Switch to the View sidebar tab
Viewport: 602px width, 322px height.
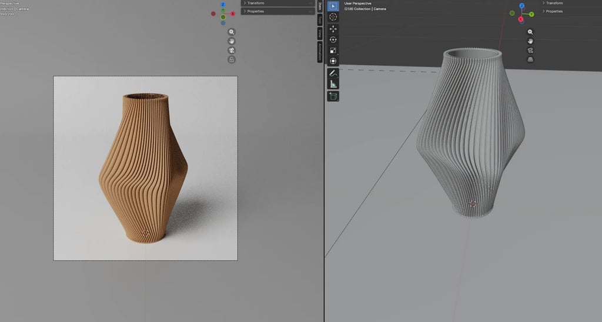320,33
